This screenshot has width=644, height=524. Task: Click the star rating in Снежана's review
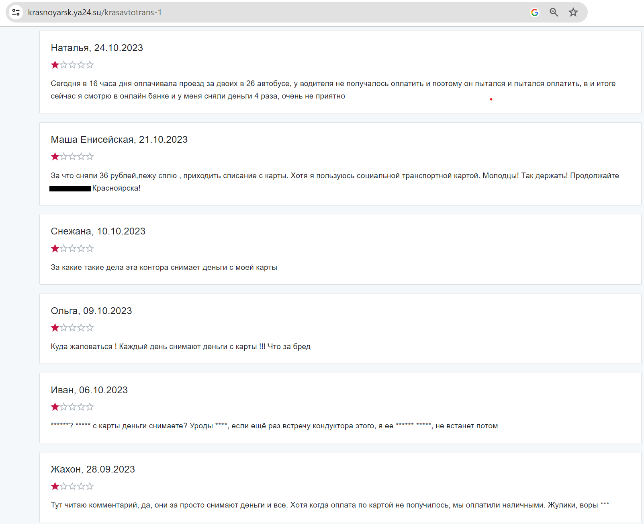tap(72, 249)
